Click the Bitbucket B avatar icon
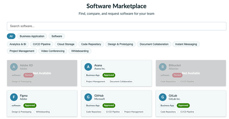Viewport: 229px width, 119px height. [163, 67]
